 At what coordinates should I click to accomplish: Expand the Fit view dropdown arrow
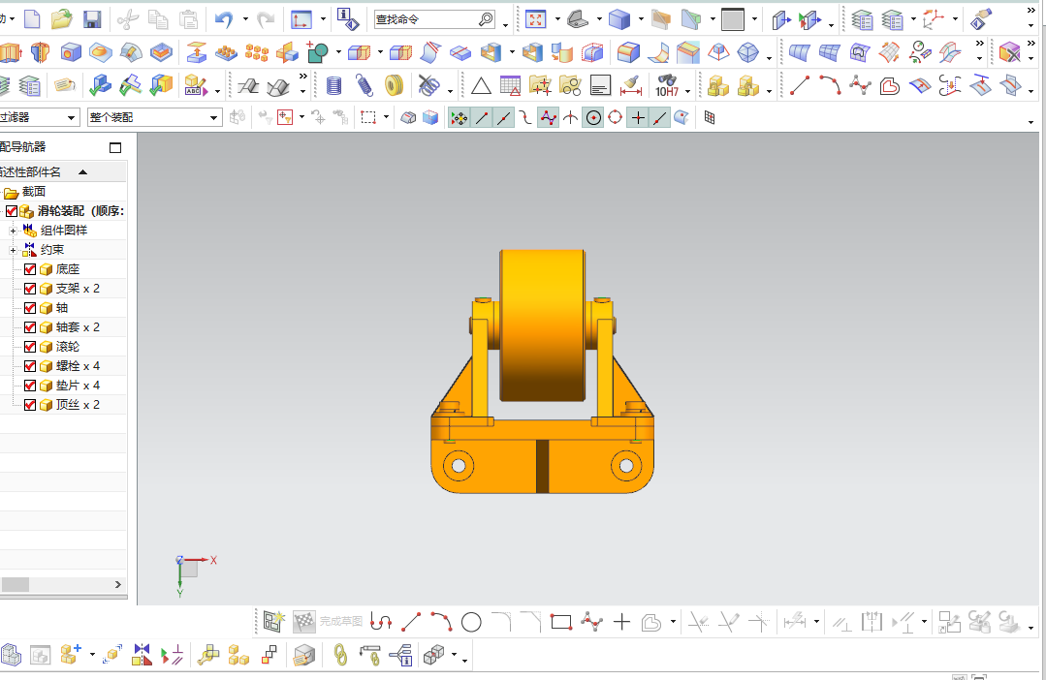(x=557, y=19)
